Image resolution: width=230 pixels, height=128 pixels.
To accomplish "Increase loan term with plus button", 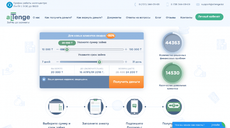I will 126,62.
